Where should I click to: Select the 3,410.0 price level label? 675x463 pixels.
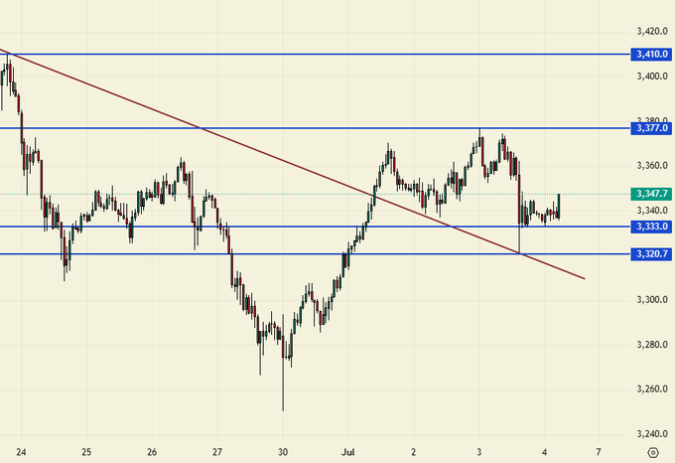tap(650, 54)
